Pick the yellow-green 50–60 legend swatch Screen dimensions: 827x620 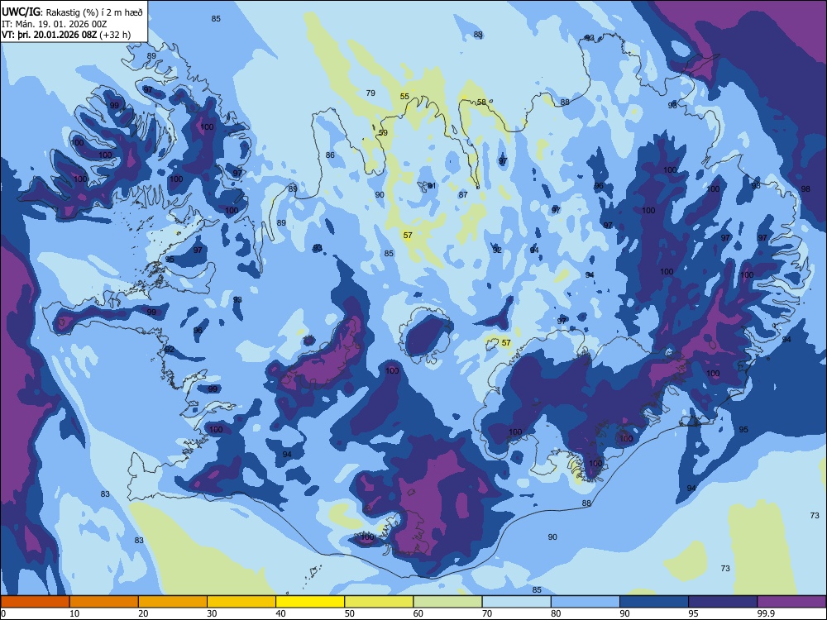[x=380, y=602]
